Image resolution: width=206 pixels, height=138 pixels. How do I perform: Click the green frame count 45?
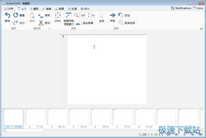156,134
